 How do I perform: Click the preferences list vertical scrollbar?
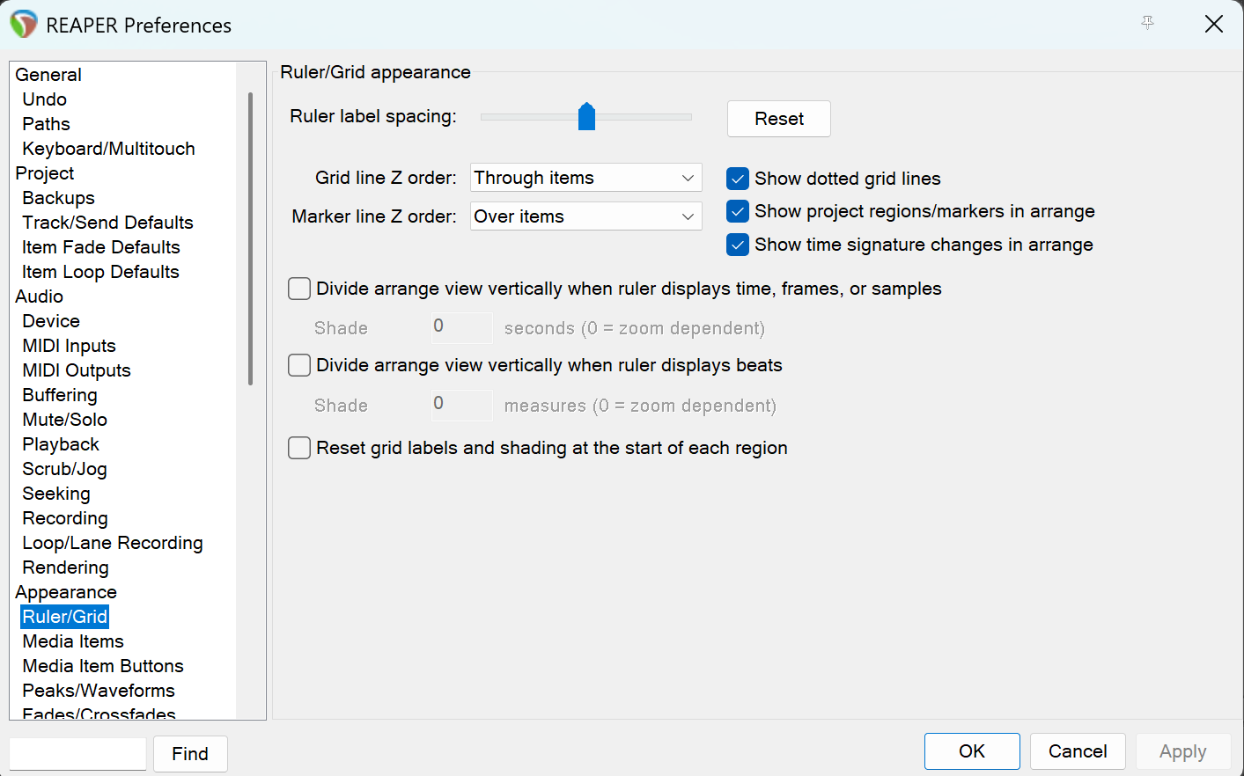tap(250, 239)
